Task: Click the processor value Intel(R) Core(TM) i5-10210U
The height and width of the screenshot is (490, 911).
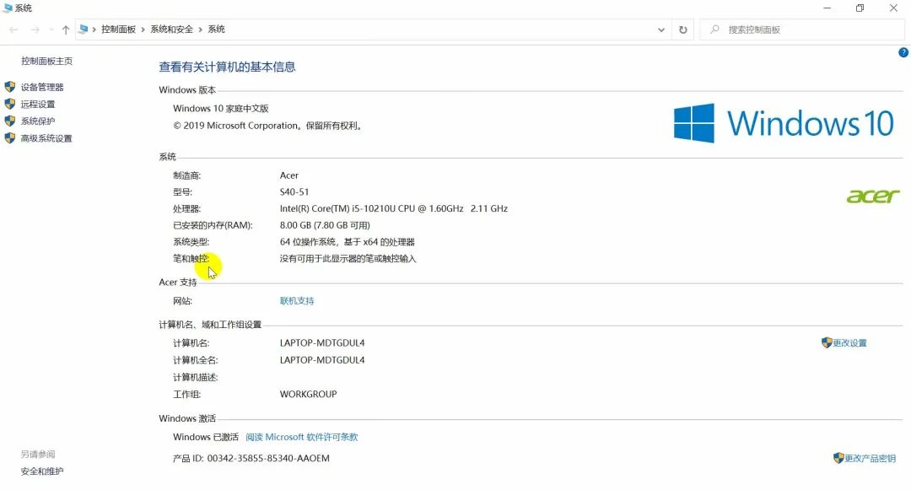Action: [x=394, y=208]
